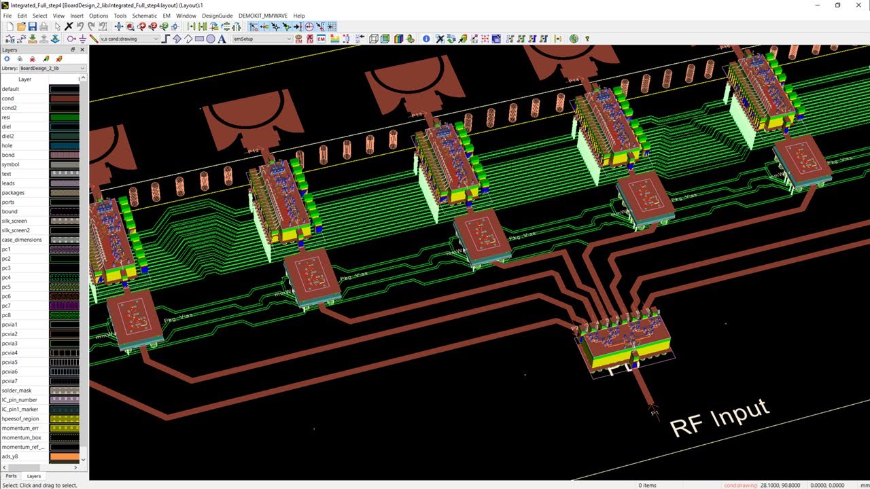
Task: Open the emSetup dropdown
Action: 262,39
